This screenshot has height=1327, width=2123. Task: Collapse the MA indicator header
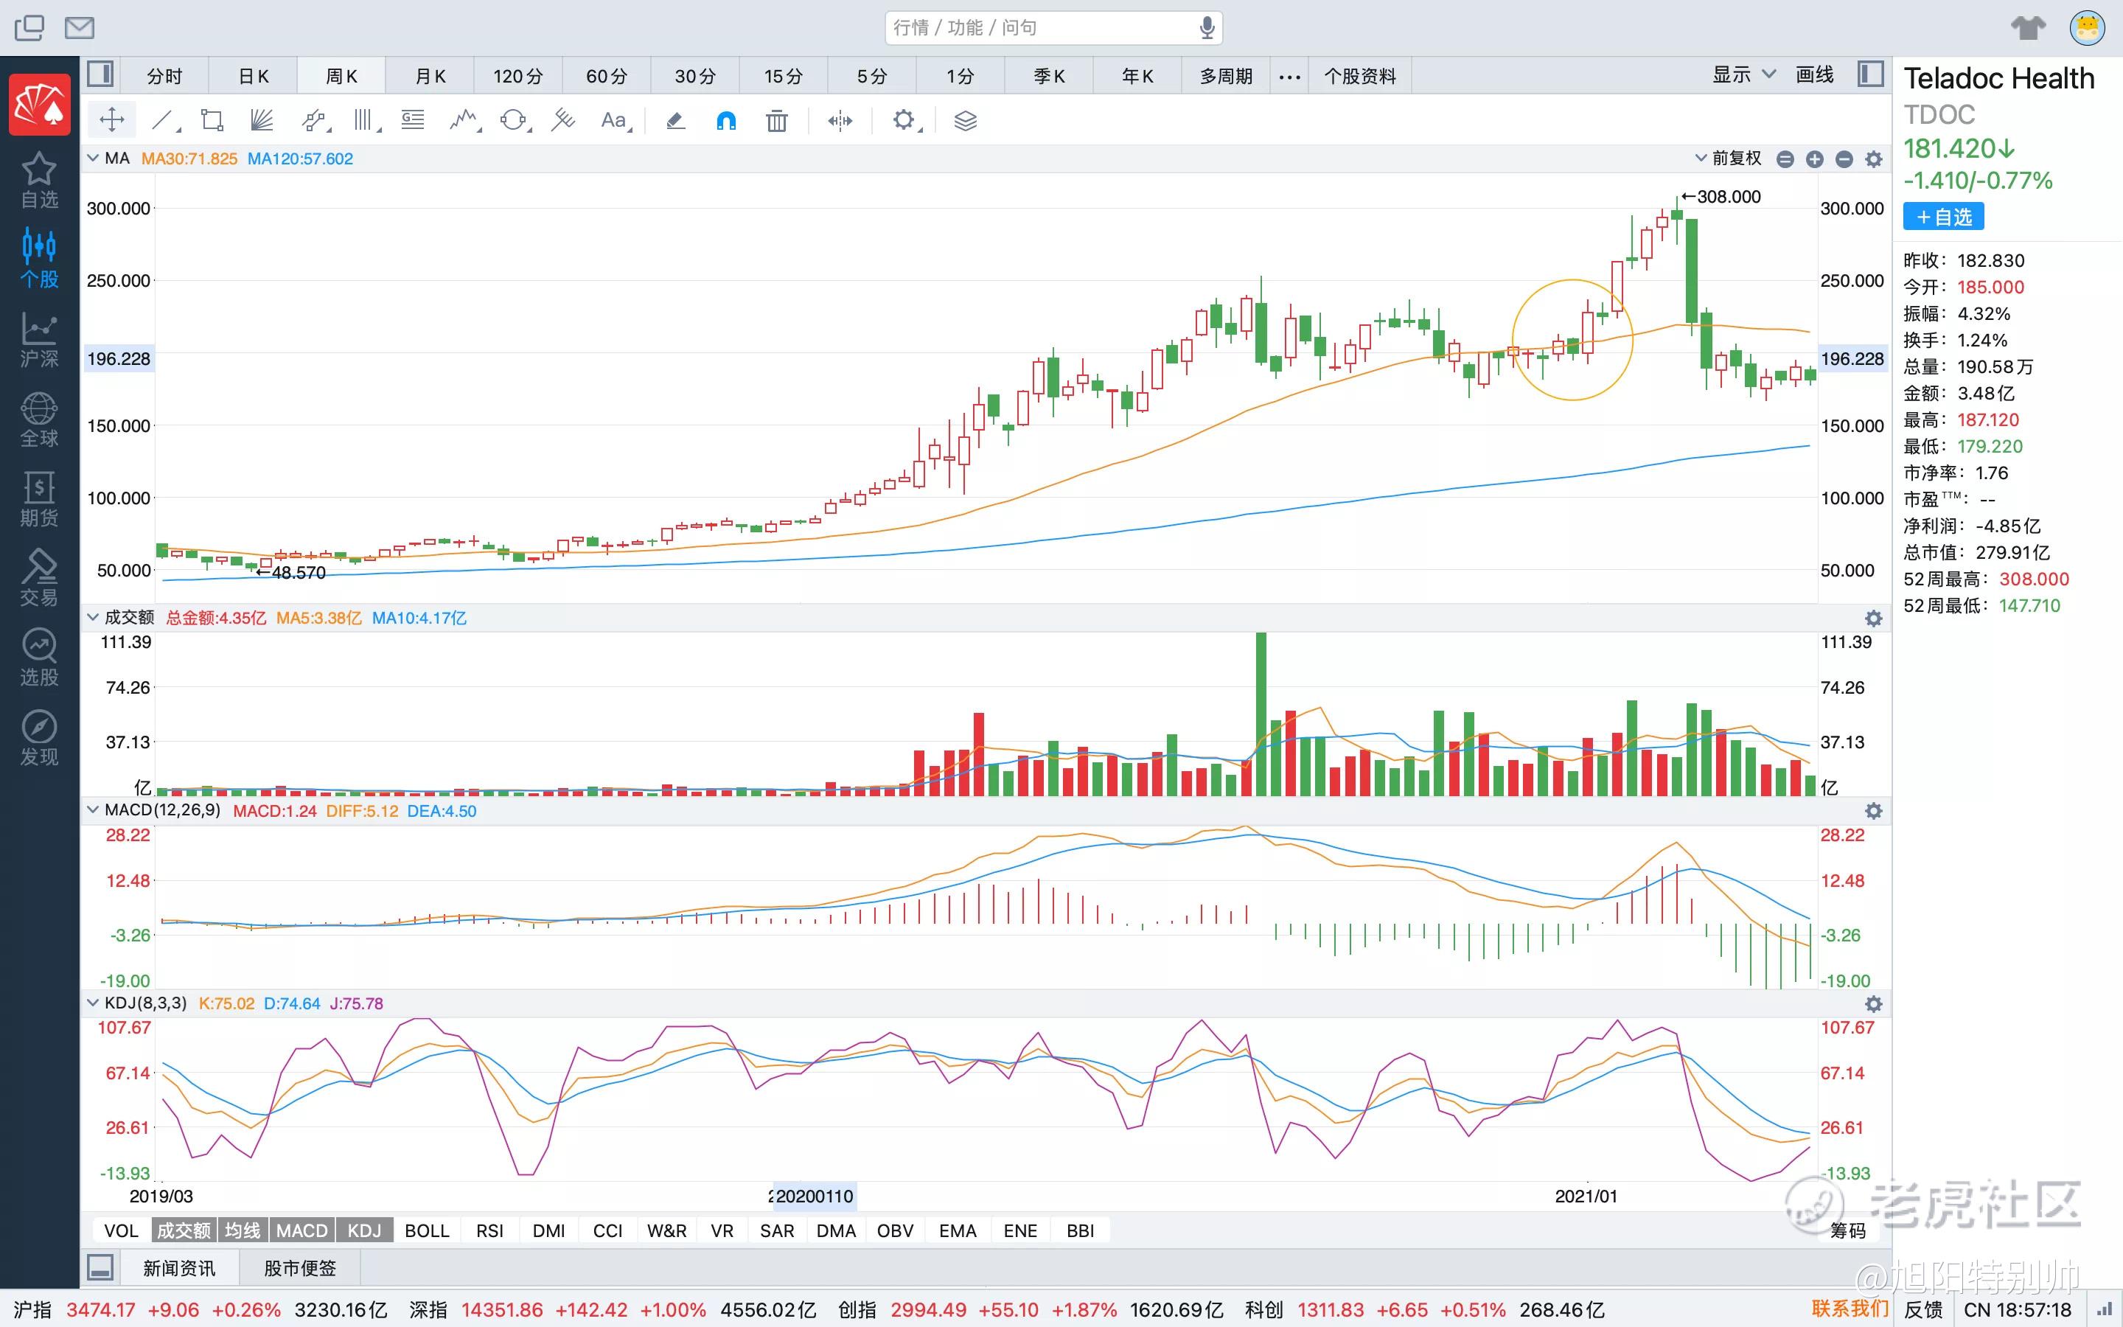93,158
